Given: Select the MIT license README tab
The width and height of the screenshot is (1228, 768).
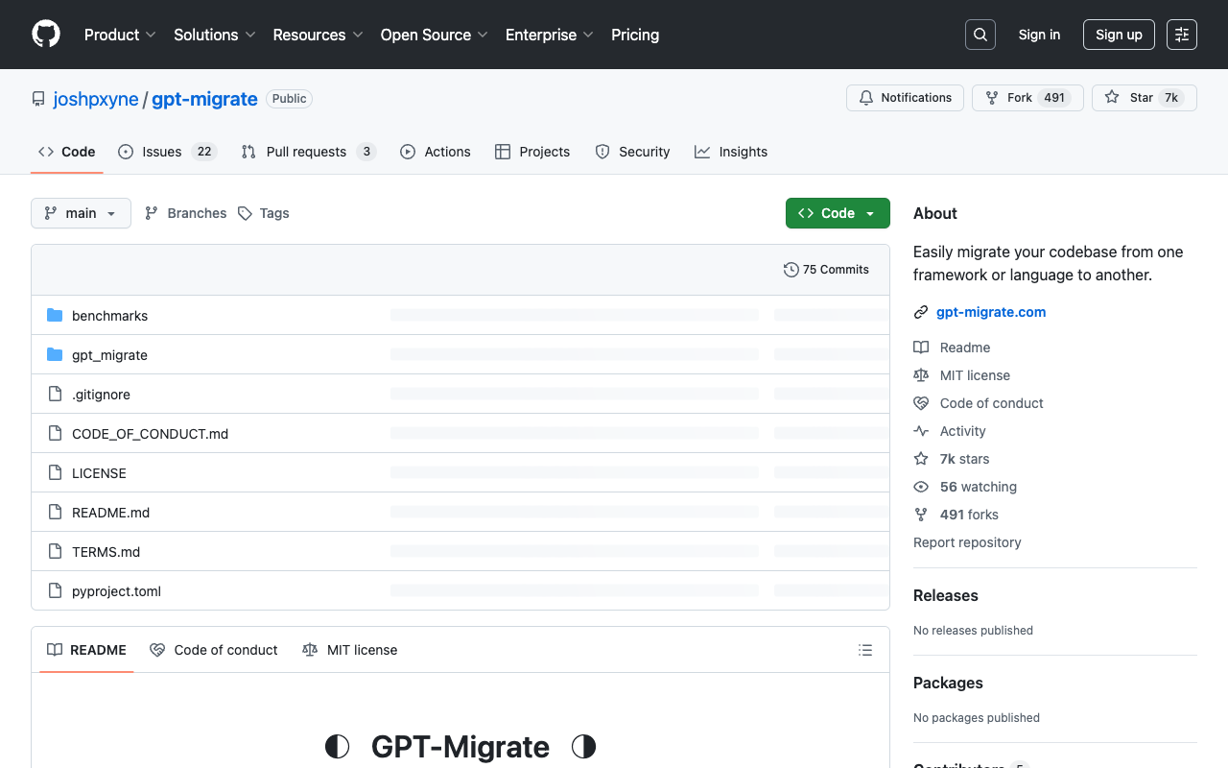Looking at the screenshot, I should click(350, 650).
